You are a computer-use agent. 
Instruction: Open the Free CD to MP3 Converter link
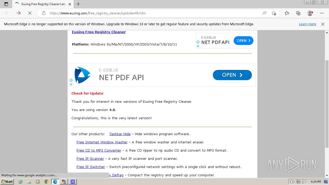(x=99, y=150)
